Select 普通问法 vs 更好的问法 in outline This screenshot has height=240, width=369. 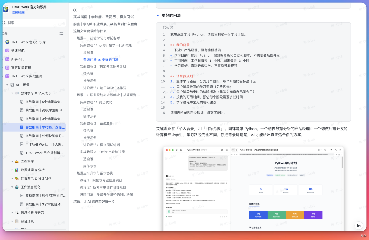click(101, 59)
